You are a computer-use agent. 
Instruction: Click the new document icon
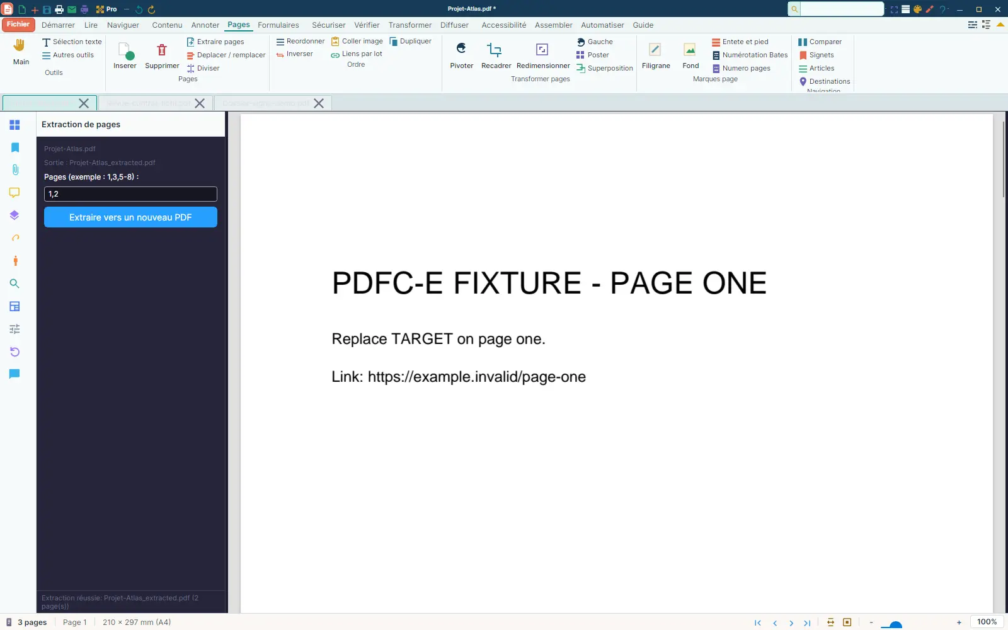click(x=22, y=9)
